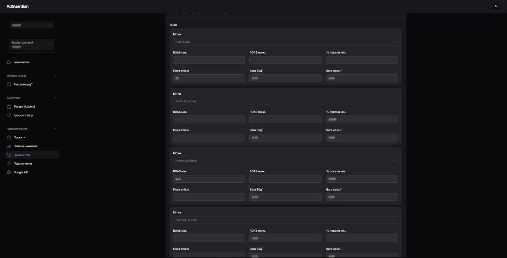Click the Рекомендації circle icon
The width and height of the screenshot is (507, 258).
[x=9, y=85]
